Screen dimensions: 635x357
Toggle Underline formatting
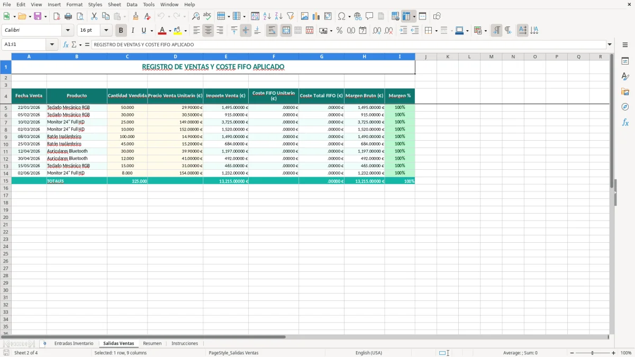[143, 31]
